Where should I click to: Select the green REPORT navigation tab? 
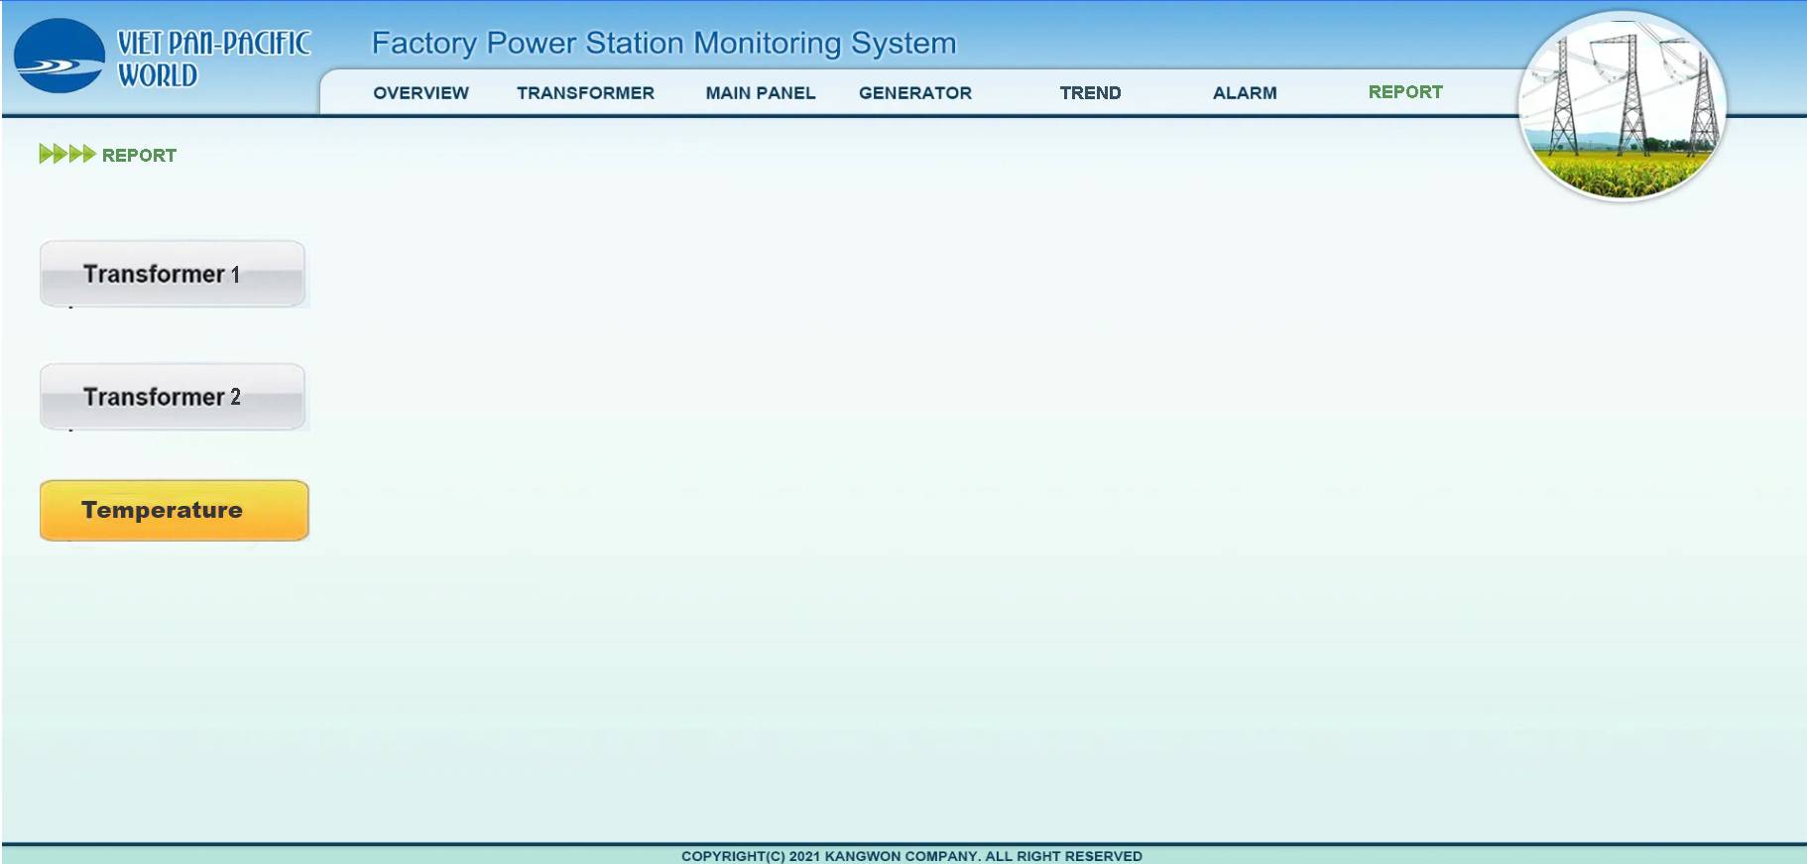click(1404, 92)
